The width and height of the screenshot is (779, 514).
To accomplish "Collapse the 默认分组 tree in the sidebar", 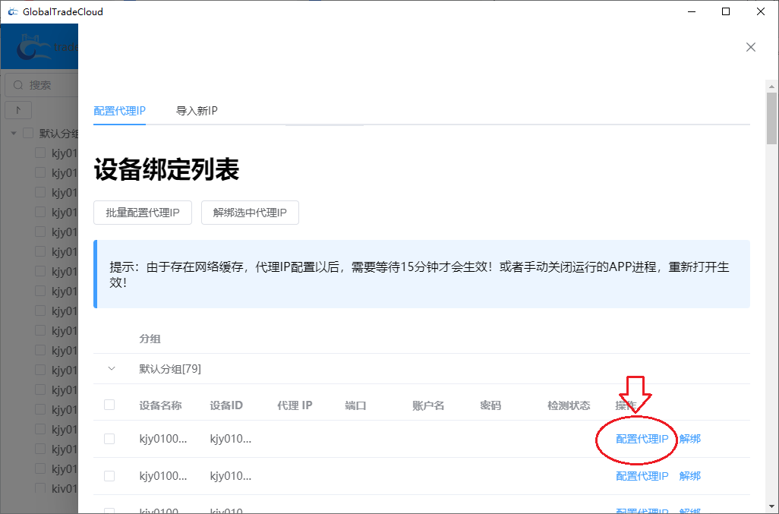I will [x=13, y=133].
